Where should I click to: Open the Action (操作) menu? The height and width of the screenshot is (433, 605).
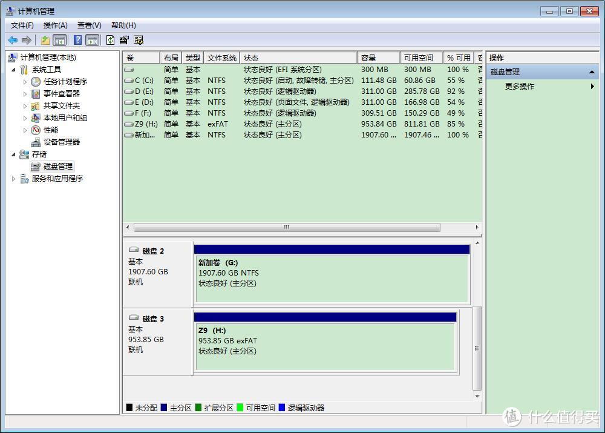(x=56, y=25)
